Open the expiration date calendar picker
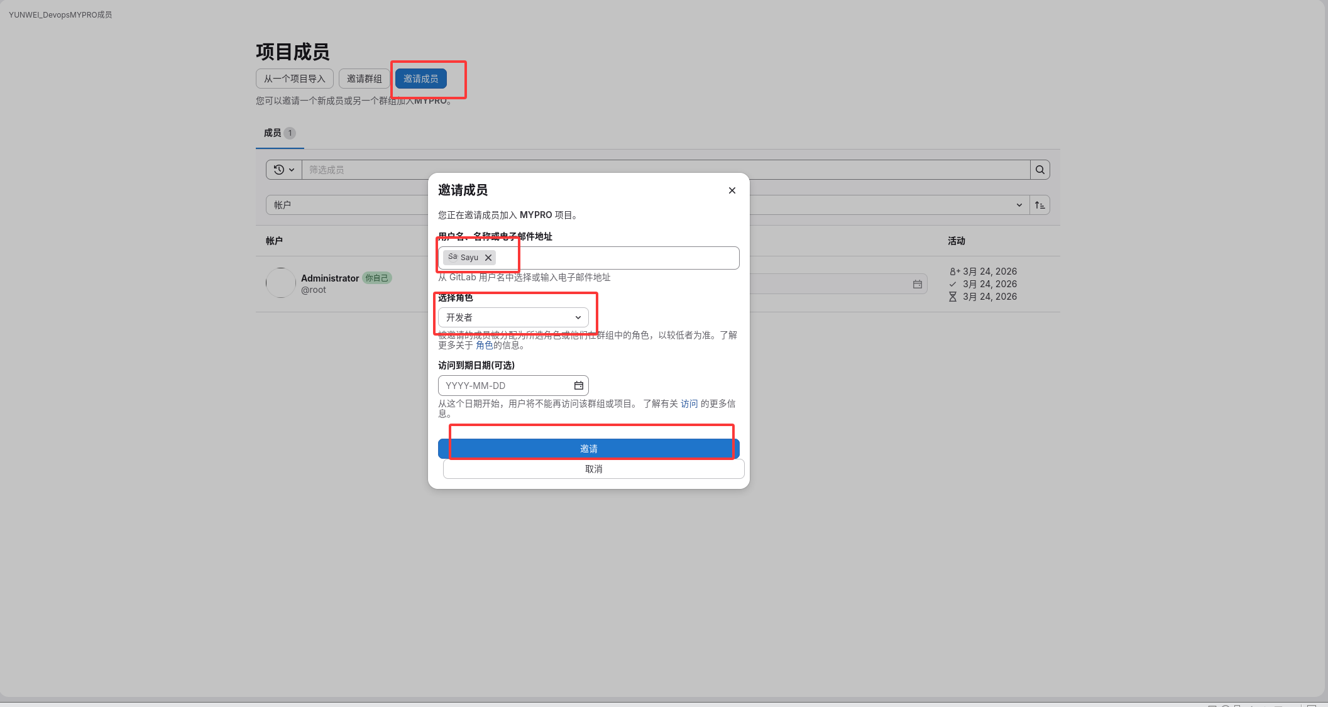The height and width of the screenshot is (707, 1328). coord(578,385)
